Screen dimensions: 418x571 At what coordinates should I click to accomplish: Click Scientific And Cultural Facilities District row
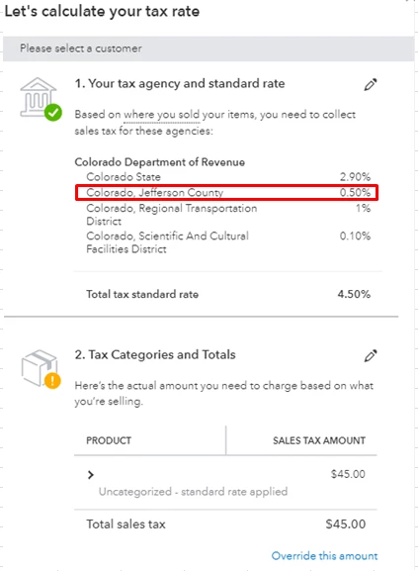[x=228, y=242]
